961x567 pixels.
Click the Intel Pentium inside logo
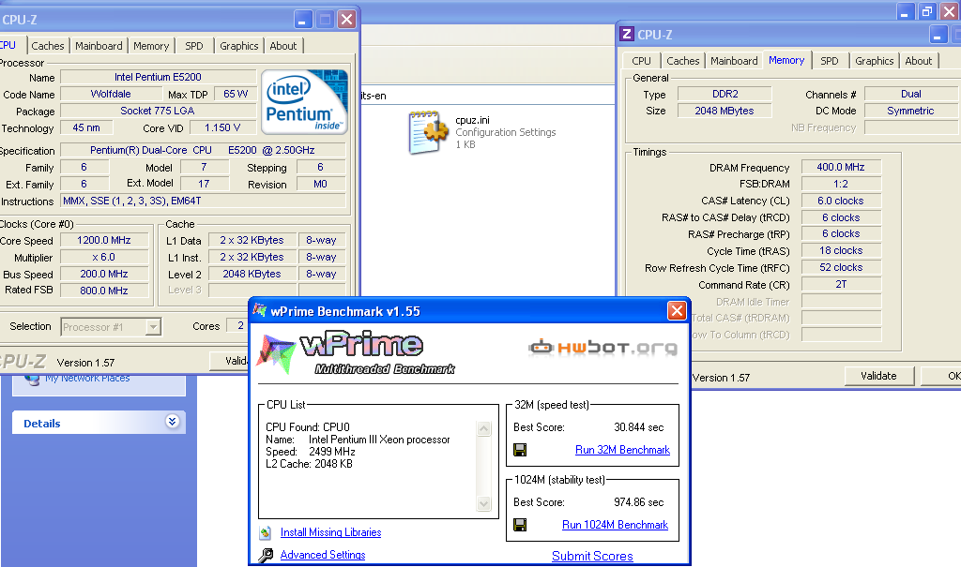coord(305,102)
